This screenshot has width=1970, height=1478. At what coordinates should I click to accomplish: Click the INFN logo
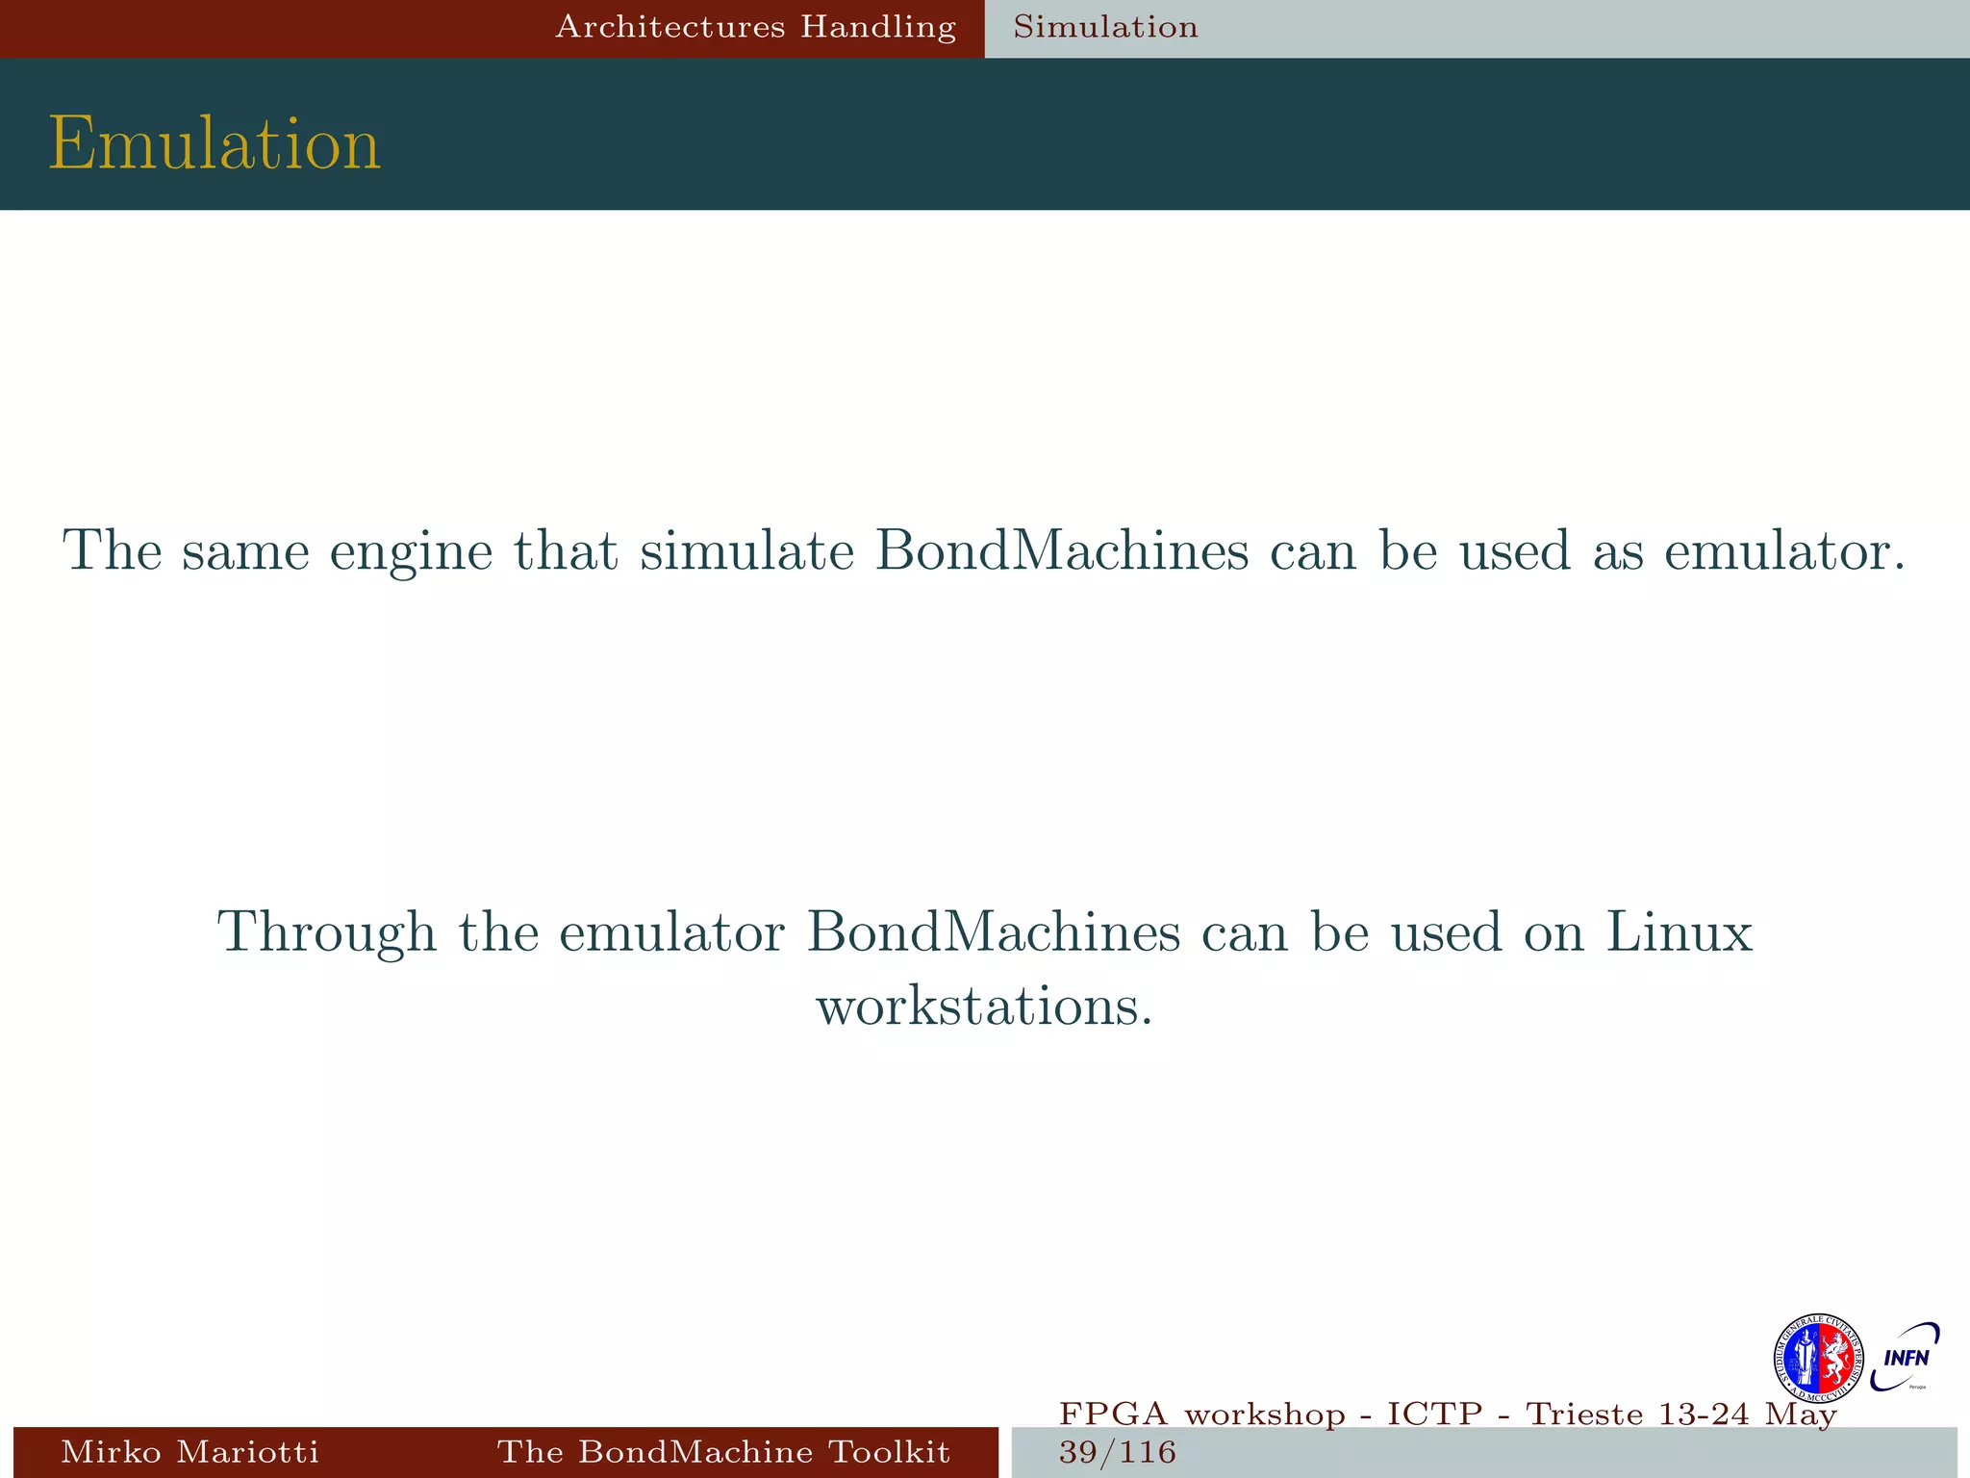[1906, 1358]
